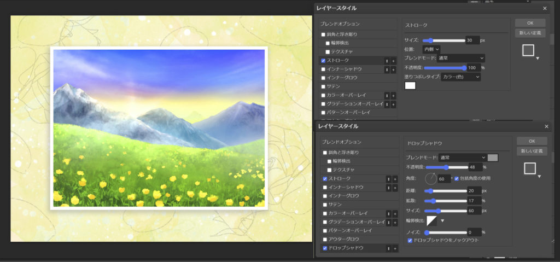The height and width of the screenshot is (262, 560).
Task: Toggle the 包括角度の使用 checkbox
Action: click(457, 179)
